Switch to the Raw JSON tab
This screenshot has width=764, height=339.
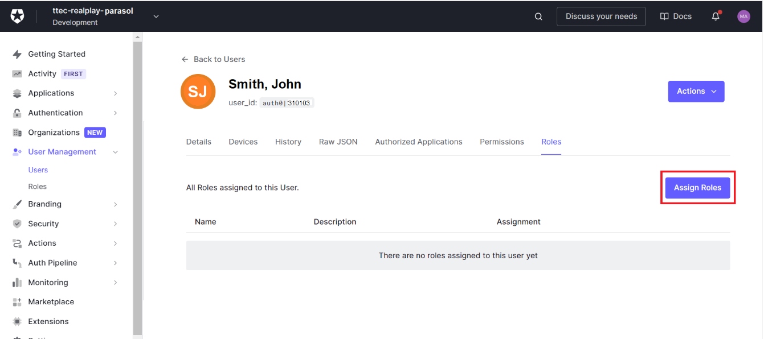point(338,142)
